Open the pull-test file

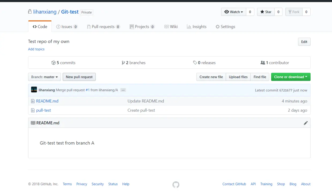[43, 110]
